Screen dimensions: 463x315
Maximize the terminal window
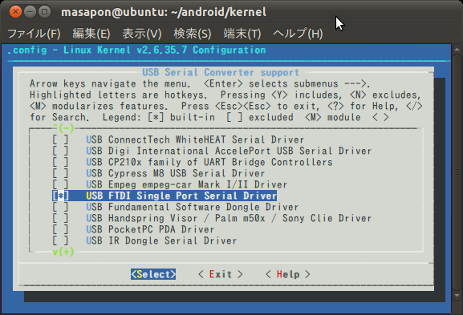point(44,12)
